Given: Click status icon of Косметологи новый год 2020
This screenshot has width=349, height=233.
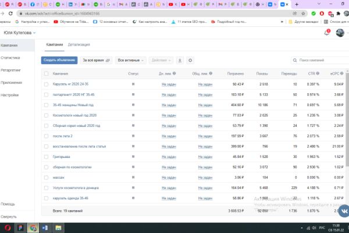Looking at the screenshot, I should pos(133,115).
